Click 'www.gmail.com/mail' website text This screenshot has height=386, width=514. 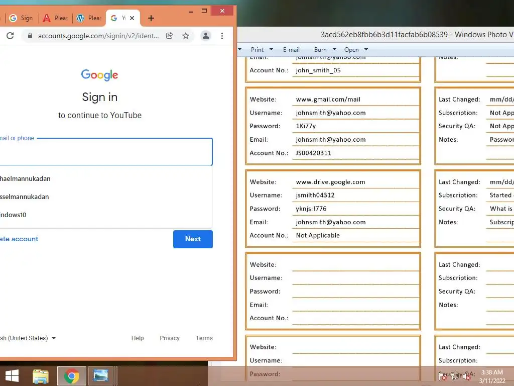pos(328,100)
